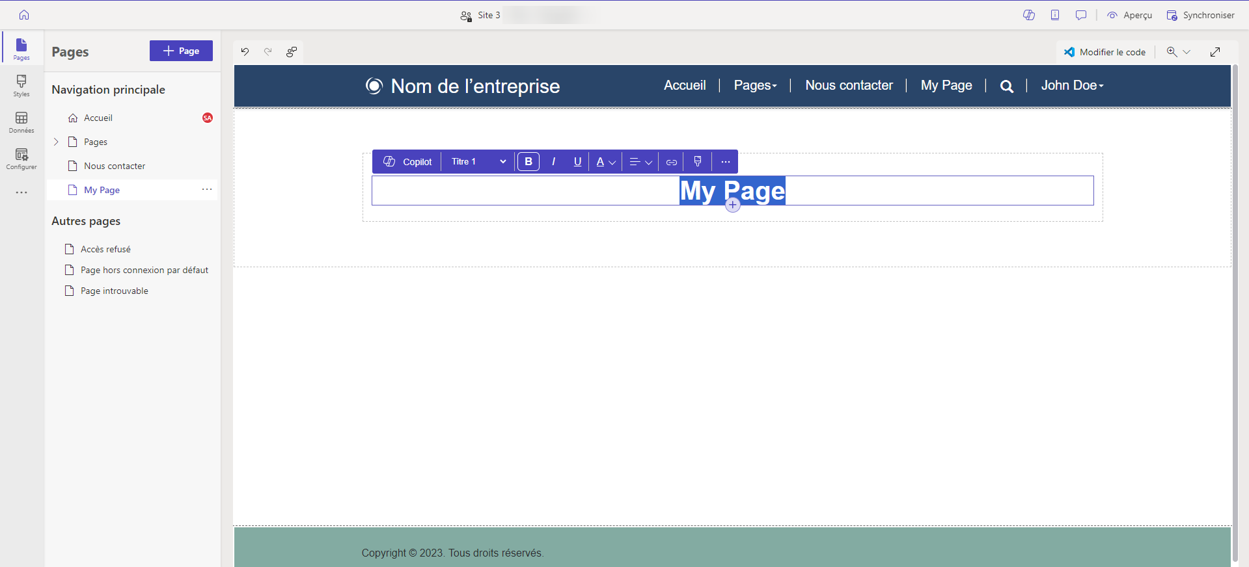The width and height of the screenshot is (1249, 567).
Task: Open the Titre 1 style dropdown
Action: coord(479,162)
